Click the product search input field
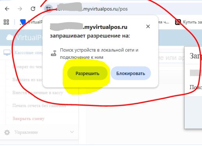 click(171, 58)
